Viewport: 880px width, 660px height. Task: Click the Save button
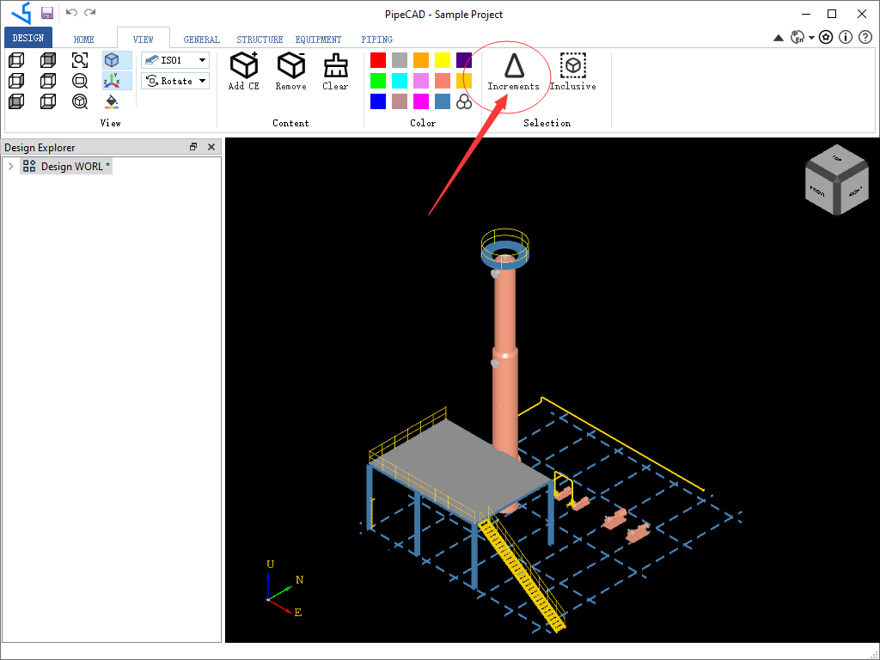tap(46, 13)
